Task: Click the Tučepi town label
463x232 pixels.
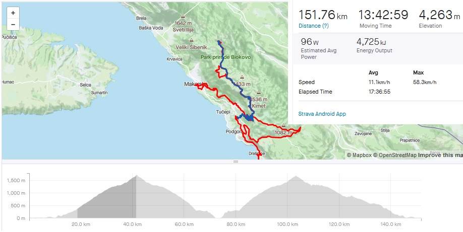Action: (223, 112)
